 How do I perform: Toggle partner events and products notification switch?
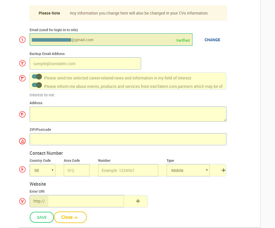(37, 85)
